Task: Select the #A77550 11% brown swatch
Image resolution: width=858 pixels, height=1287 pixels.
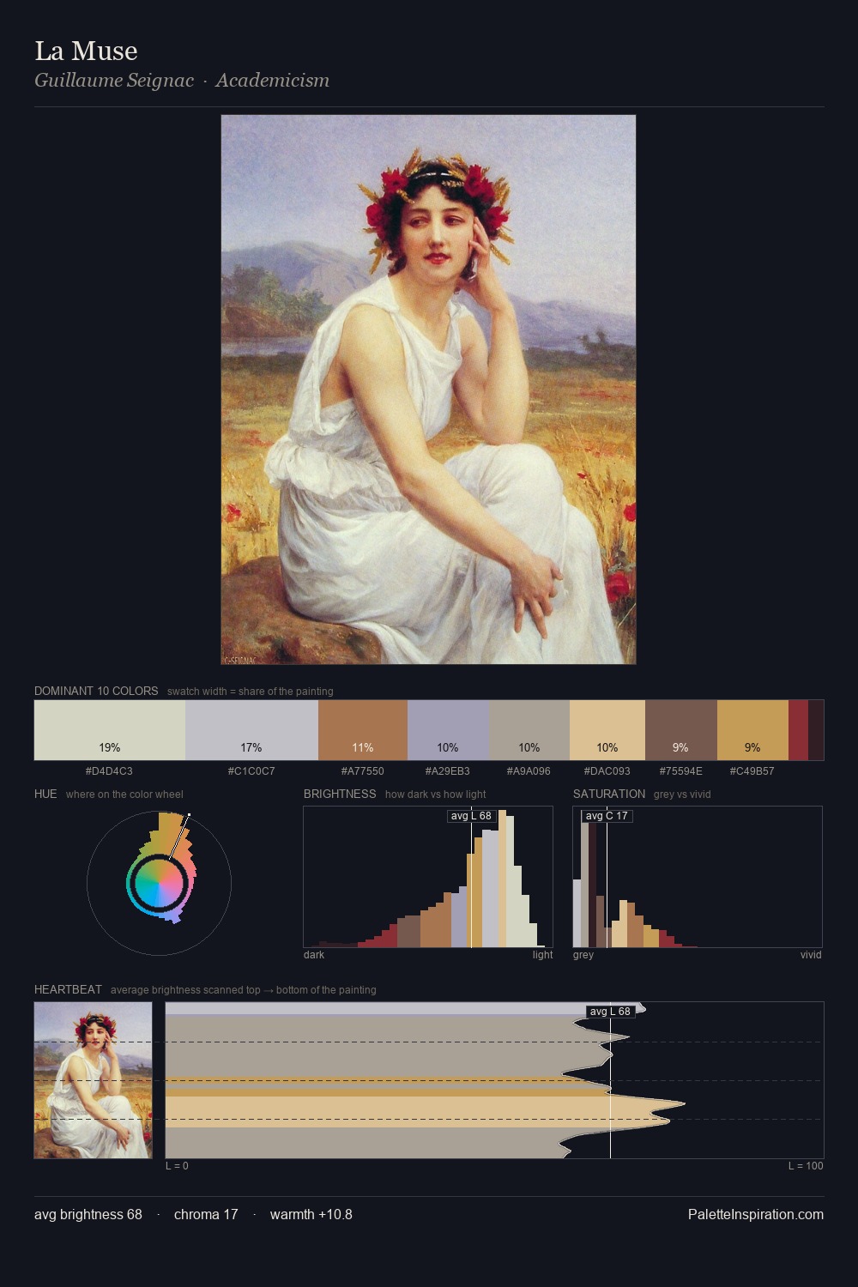Action: (363, 730)
